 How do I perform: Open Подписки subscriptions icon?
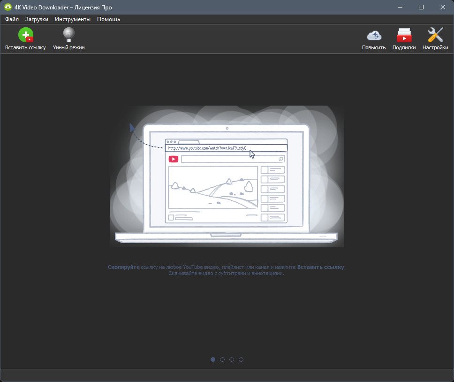coord(404,35)
